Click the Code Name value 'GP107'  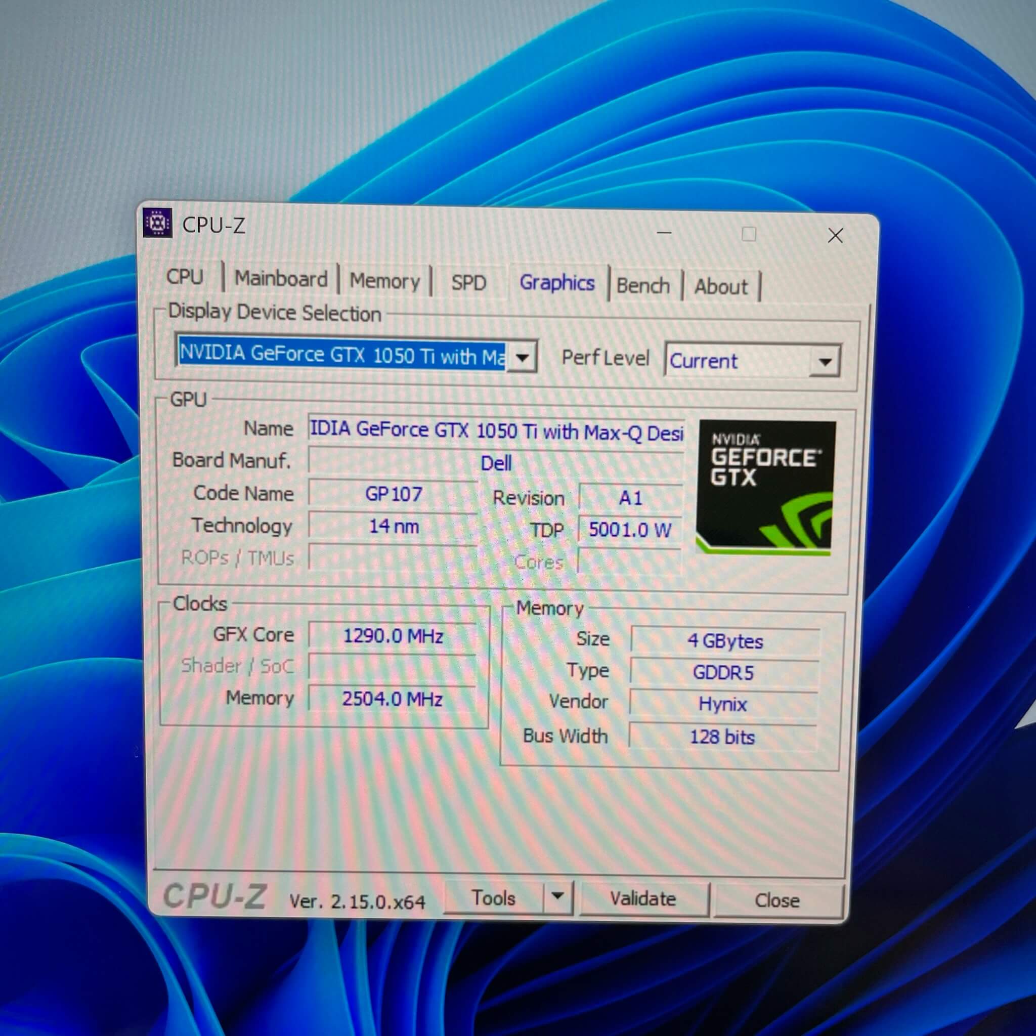(x=393, y=494)
